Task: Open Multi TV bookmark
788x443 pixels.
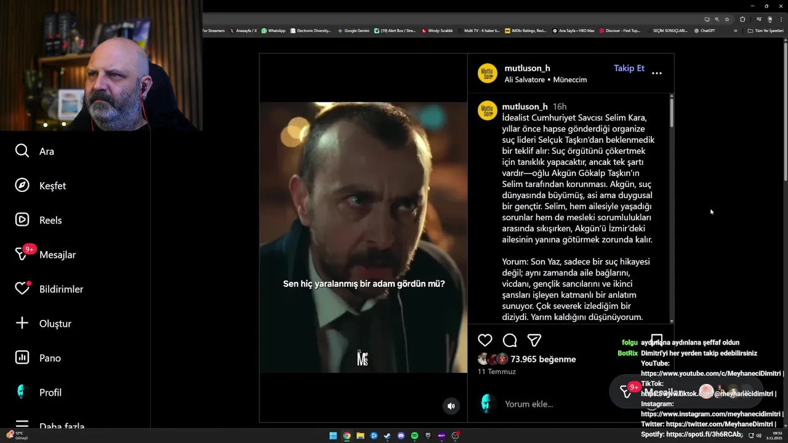Action: pos(478,31)
